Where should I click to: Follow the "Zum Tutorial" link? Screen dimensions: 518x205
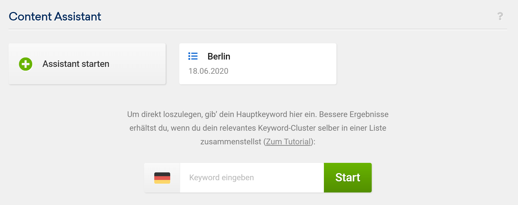288,142
